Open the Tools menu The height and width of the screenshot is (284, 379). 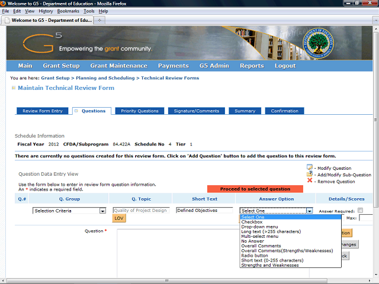coord(89,11)
